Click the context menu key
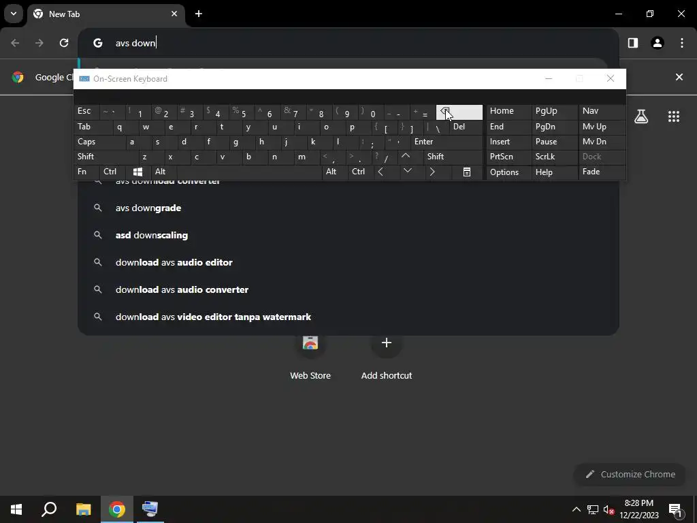The height and width of the screenshot is (523, 697). pyautogui.click(x=466, y=172)
